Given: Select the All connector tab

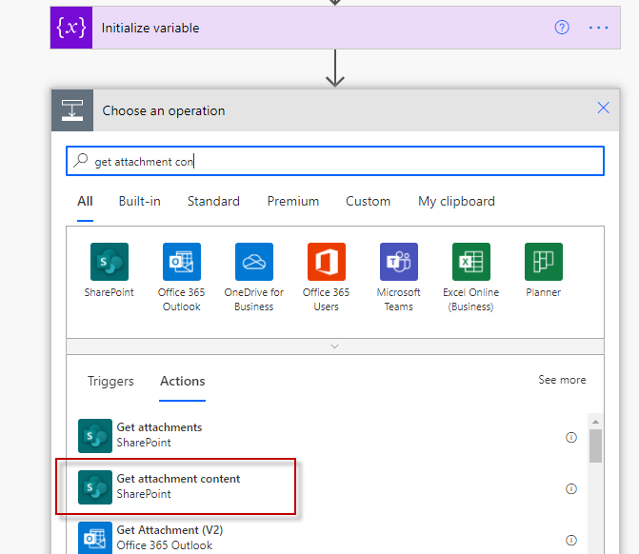Looking at the screenshot, I should click(85, 201).
